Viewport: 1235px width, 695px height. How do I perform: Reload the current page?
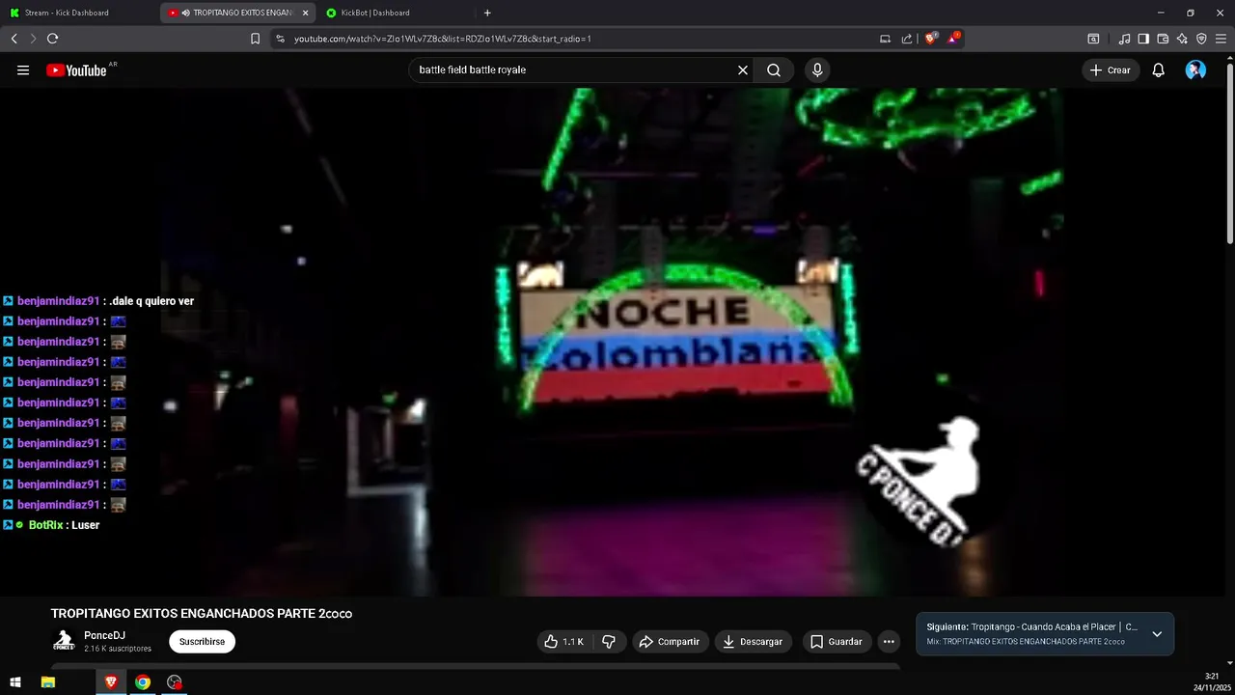click(53, 39)
